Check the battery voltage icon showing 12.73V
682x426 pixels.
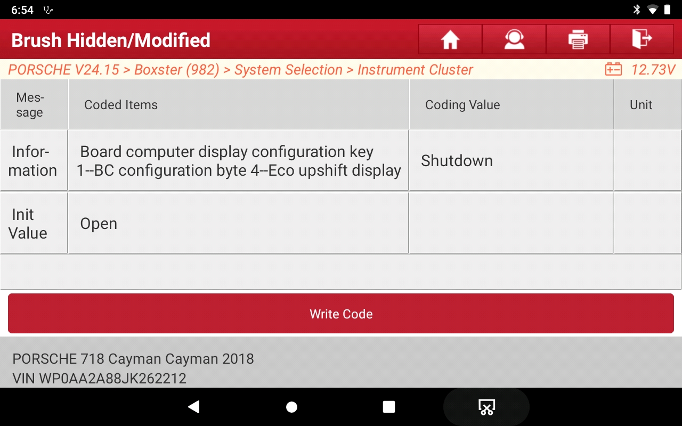pos(613,69)
